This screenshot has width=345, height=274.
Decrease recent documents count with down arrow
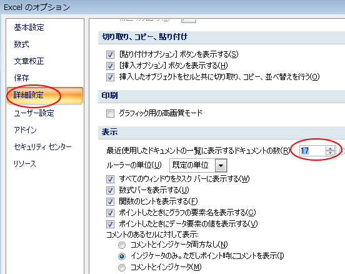(330, 153)
